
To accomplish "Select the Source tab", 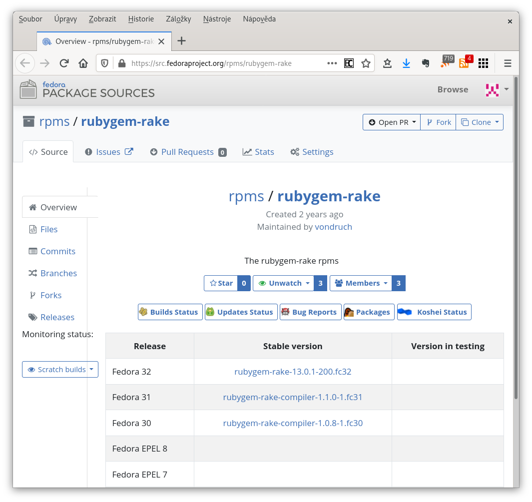I will click(48, 152).
